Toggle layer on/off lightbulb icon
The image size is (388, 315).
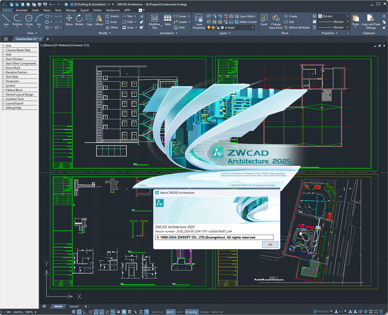tap(209, 28)
